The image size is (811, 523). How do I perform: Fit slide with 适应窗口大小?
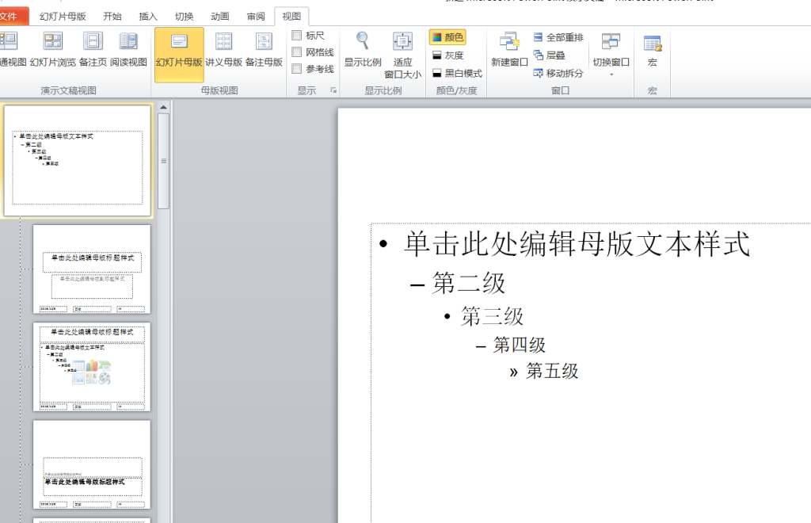[x=402, y=55]
